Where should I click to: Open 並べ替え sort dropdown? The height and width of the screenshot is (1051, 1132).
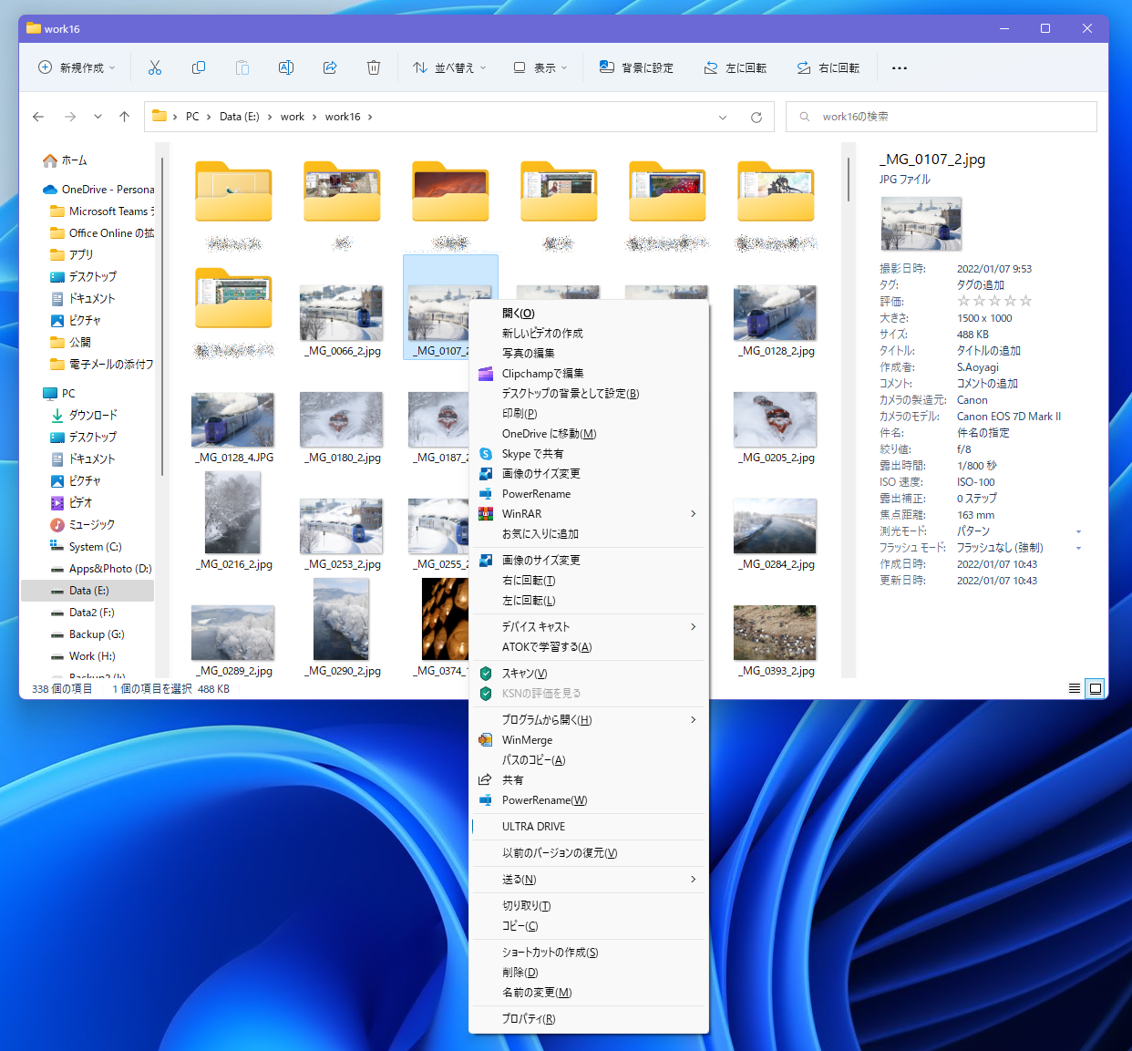(x=449, y=67)
